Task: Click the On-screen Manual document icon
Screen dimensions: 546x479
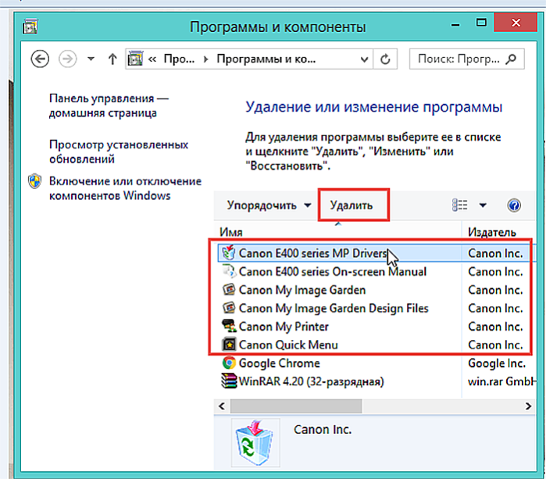Action: [x=229, y=271]
